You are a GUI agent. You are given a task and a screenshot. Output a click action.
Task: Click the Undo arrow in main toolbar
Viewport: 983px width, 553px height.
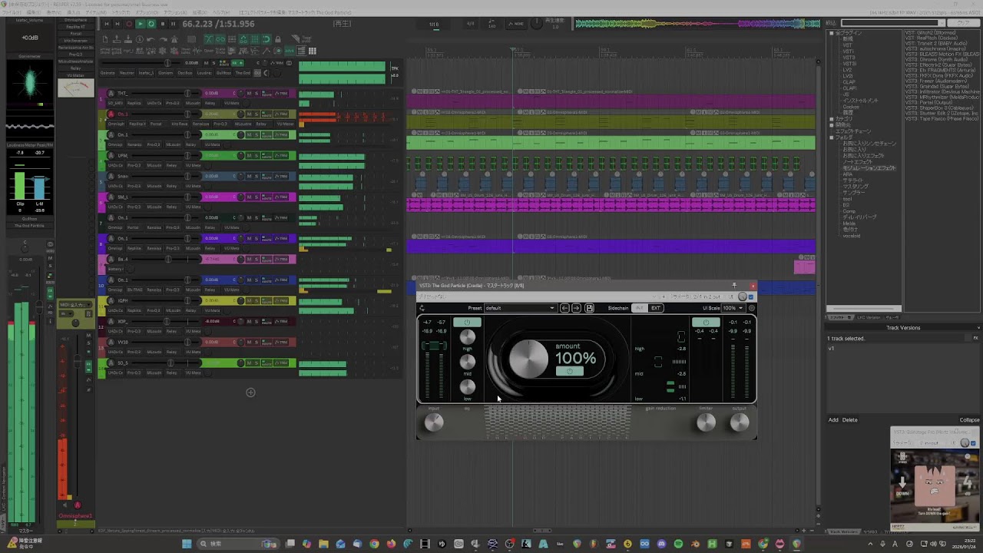[151, 39]
